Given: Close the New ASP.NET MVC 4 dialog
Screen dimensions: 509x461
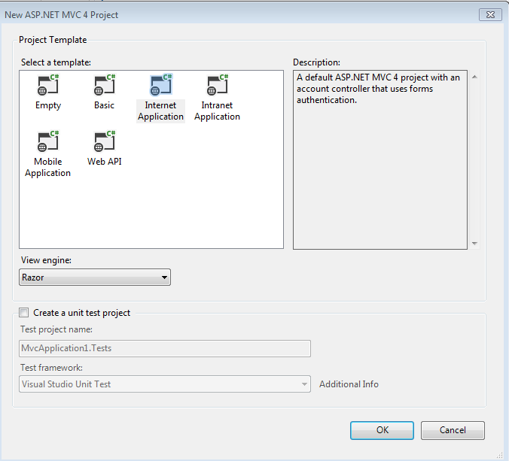Looking at the screenshot, I should click(490, 14).
